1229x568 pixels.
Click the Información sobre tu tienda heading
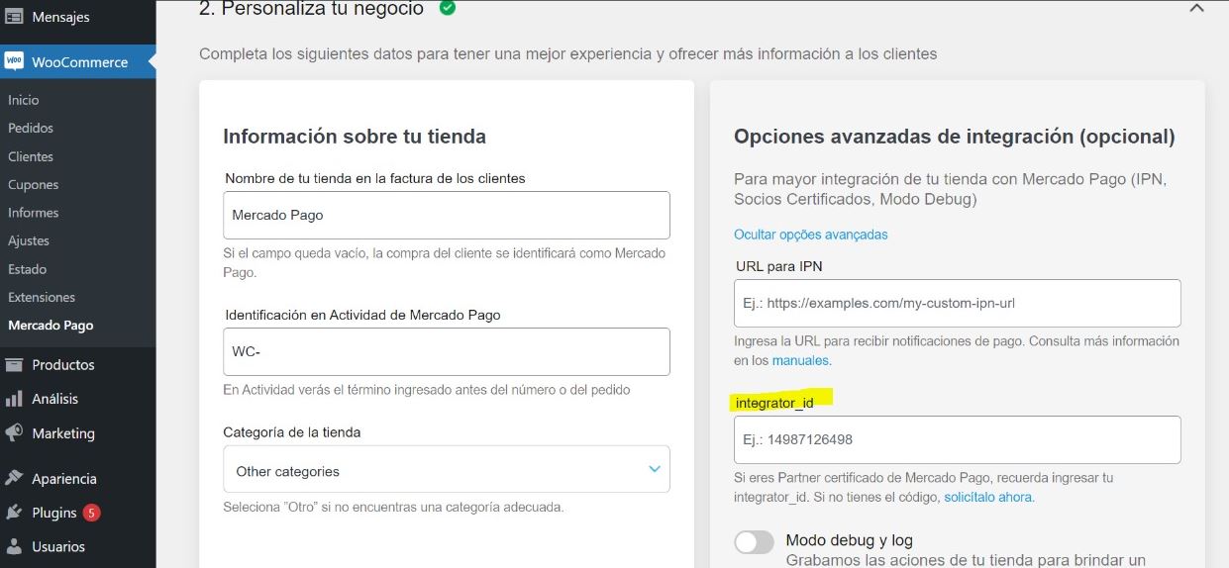[x=355, y=137]
